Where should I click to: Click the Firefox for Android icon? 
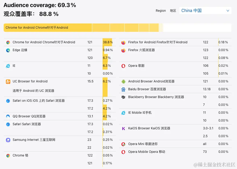[x=123, y=42]
